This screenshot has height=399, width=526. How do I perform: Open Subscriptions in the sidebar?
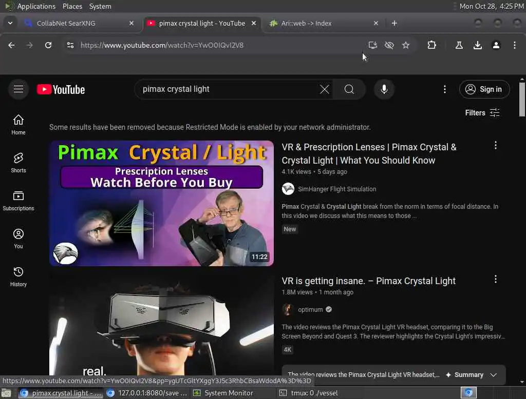[x=18, y=201]
